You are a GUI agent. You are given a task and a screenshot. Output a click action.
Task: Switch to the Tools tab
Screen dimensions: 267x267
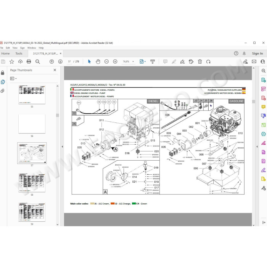pyautogui.click(x=19, y=53)
